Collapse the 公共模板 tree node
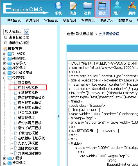Image resolution: width=138 pixels, height=166 pixels. (x=4, y=78)
